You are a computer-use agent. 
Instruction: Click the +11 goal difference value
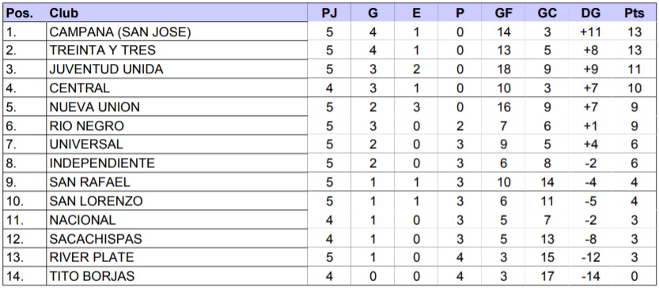[590, 32]
